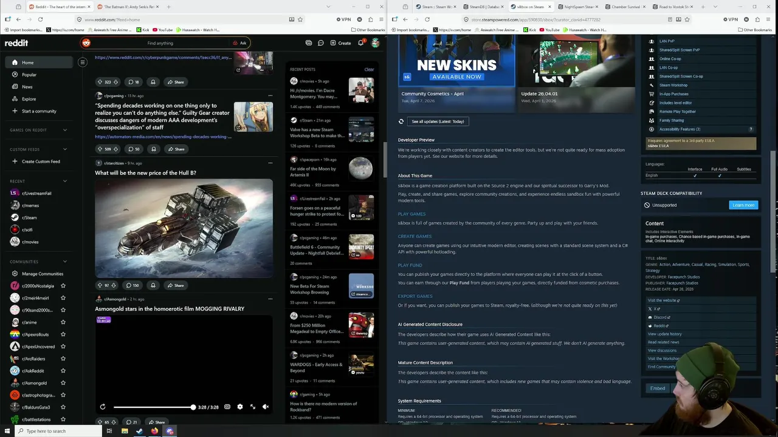Image resolution: width=778 pixels, height=437 pixels.
Task: Switch to Road to Vostok tab
Action: pyautogui.click(x=673, y=7)
